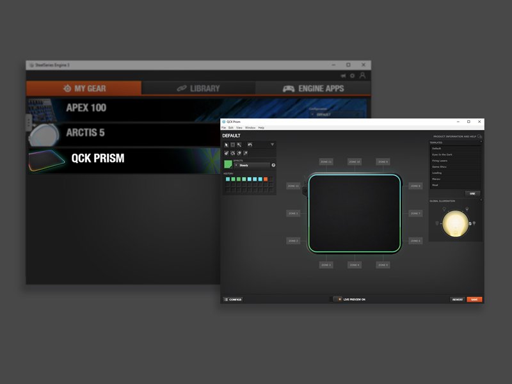
Task: Pick the magic wand selection tool
Action: (239, 145)
